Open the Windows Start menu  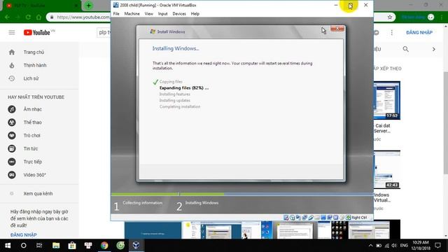tap(8, 246)
